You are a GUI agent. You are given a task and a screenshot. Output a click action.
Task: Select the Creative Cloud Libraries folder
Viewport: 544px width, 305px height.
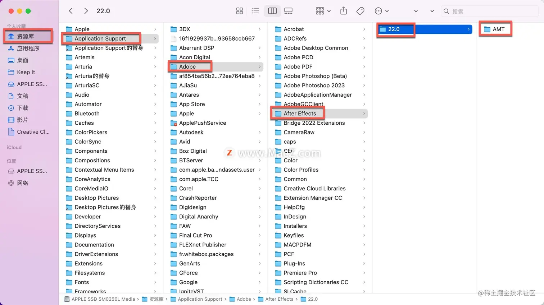coord(314,188)
